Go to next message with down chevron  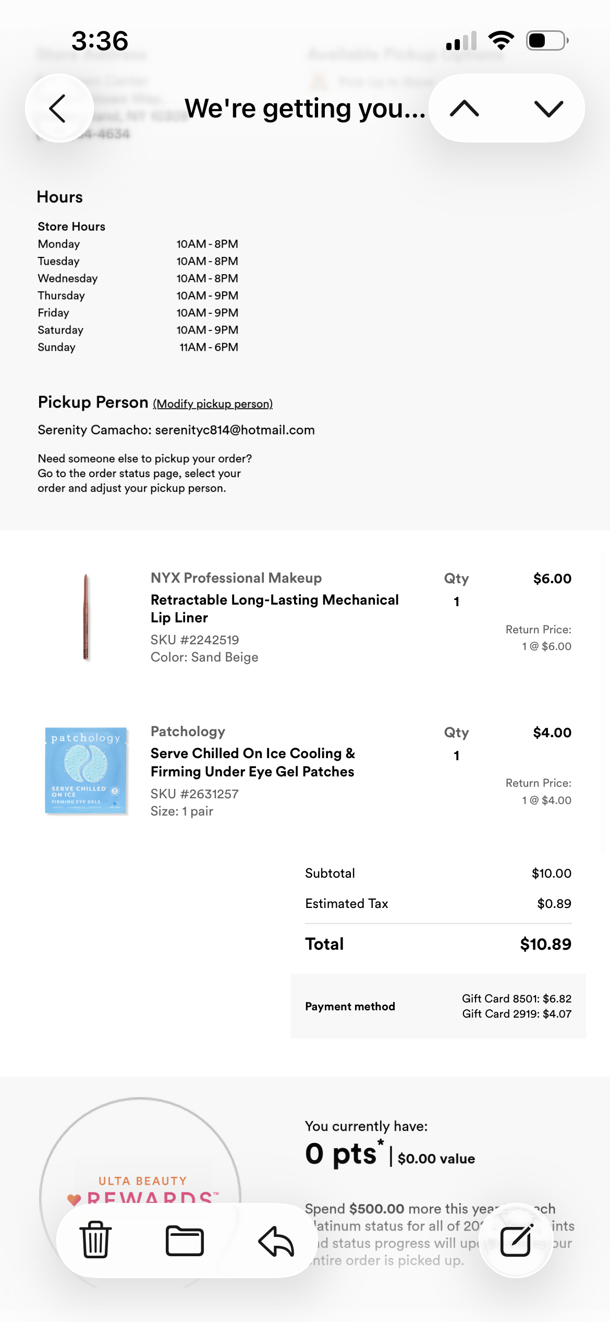(x=548, y=108)
